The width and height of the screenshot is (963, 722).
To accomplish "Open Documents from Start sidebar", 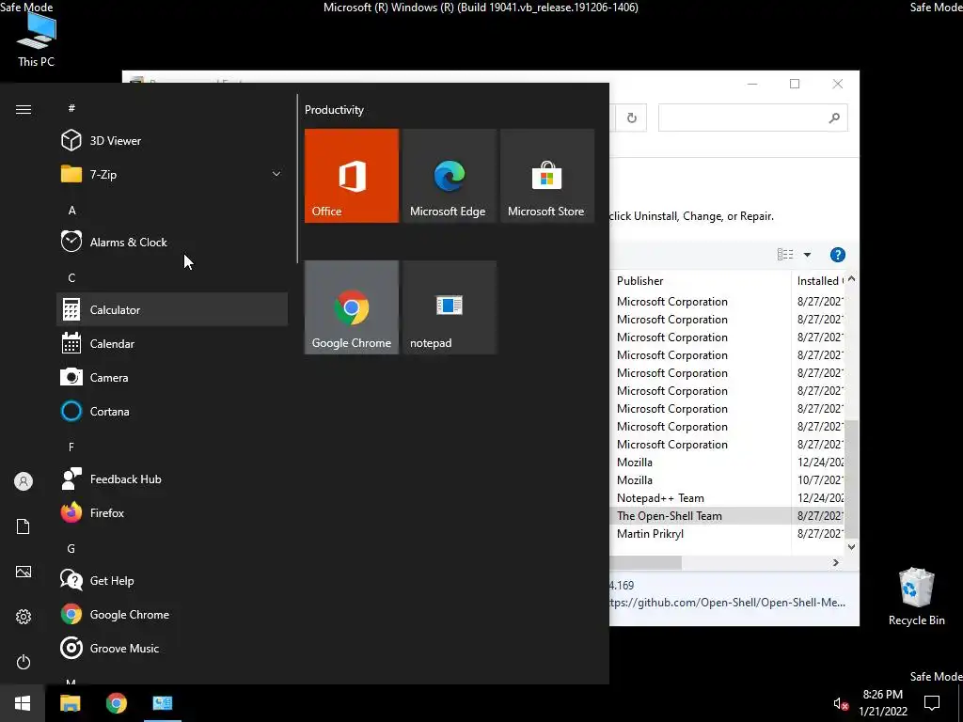I will coord(24,526).
